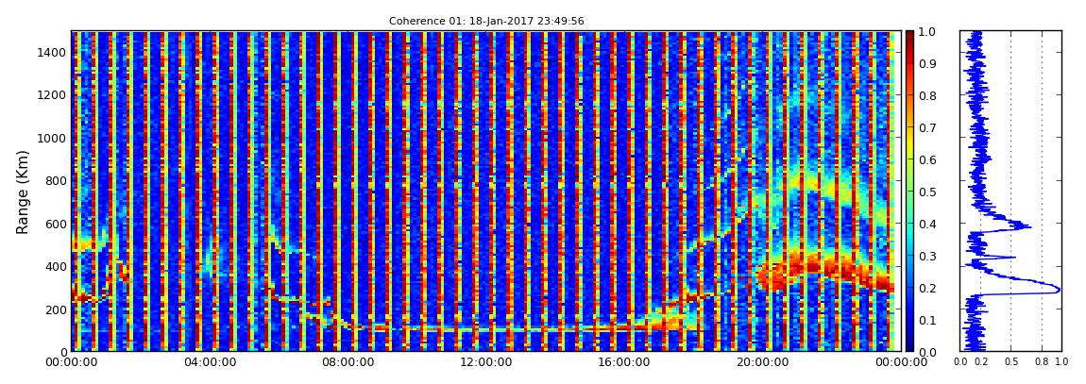Image resolution: width=1086 pixels, height=384 pixels.
Task: Click the 0.3 label on the colorbar
Action: point(929,256)
